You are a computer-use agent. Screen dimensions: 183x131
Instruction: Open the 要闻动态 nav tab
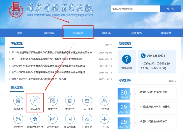point(49,33)
